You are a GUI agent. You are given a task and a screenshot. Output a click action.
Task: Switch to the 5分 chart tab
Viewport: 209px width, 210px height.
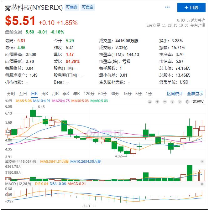(x=138, y=94)
